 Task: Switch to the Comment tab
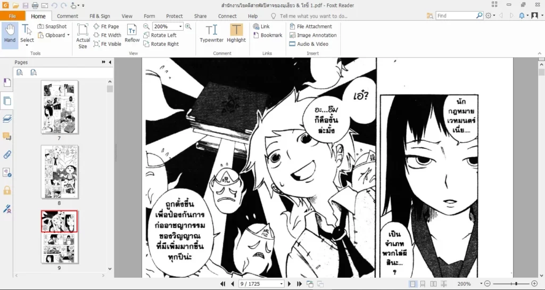(x=68, y=16)
